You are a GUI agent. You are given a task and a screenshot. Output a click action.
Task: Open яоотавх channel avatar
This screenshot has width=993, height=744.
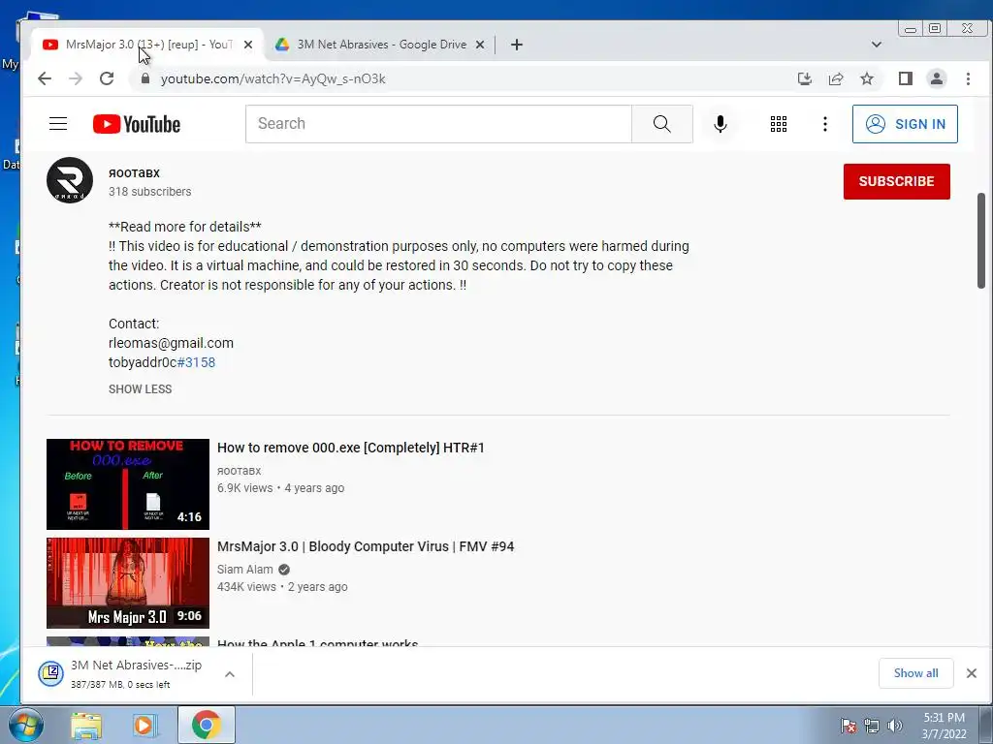click(x=70, y=180)
